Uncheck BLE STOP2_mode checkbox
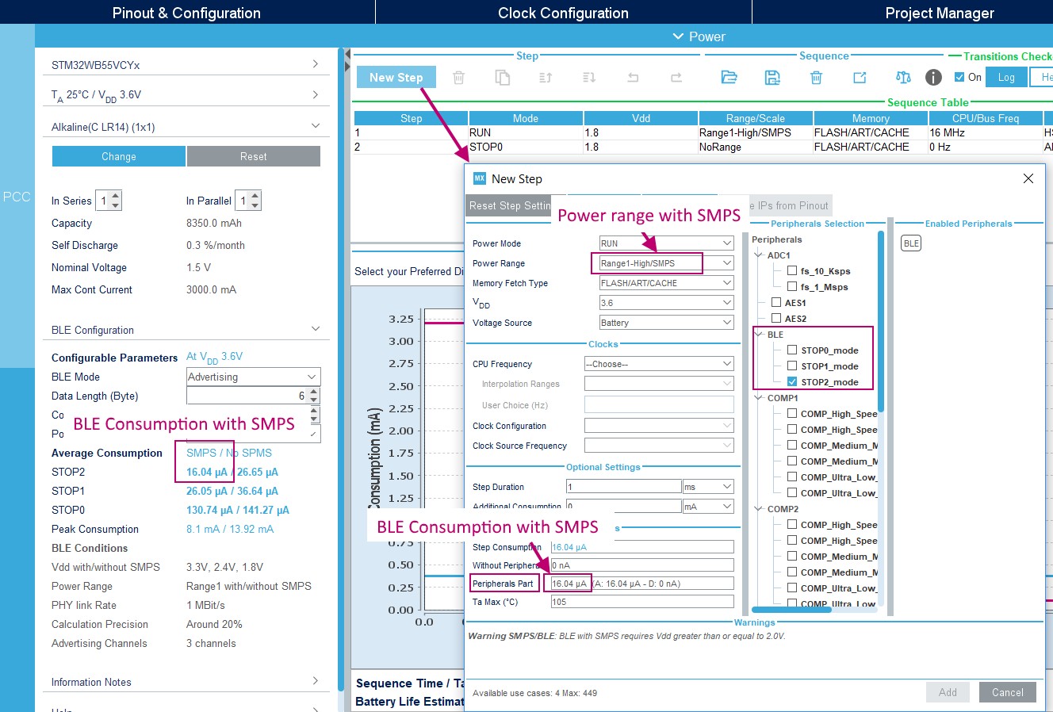The height and width of the screenshot is (712, 1053). point(792,382)
